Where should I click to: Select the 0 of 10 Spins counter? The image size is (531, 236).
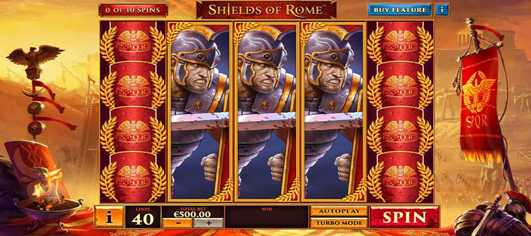133,10
